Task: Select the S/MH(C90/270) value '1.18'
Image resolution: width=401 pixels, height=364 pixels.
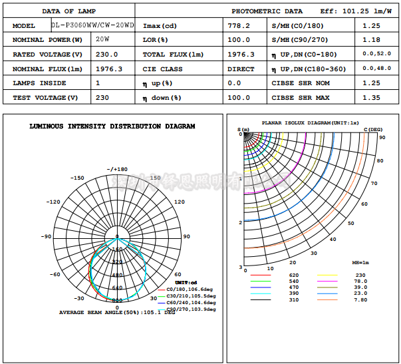Action: pyautogui.click(x=371, y=40)
